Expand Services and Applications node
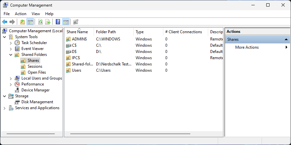Image resolution: width=291 pixels, height=145 pixels. (x=4, y=108)
